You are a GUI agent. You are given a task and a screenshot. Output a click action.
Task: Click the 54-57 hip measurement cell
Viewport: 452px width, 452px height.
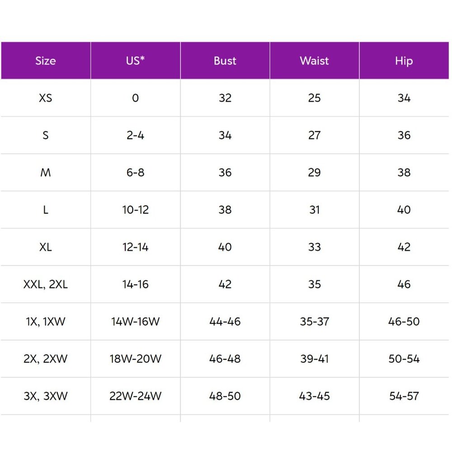click(404, 396)
